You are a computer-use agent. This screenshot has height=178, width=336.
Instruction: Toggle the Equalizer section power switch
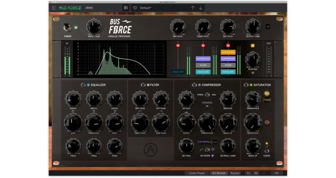pyautogui.click(x=83, y=85)
